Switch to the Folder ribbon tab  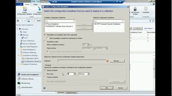tap(35, 5)
